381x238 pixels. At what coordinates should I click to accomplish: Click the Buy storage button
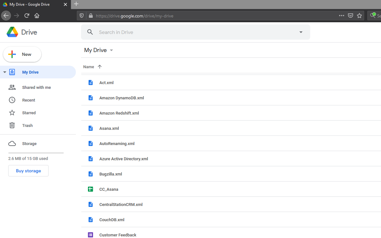[x=28, y=171]
